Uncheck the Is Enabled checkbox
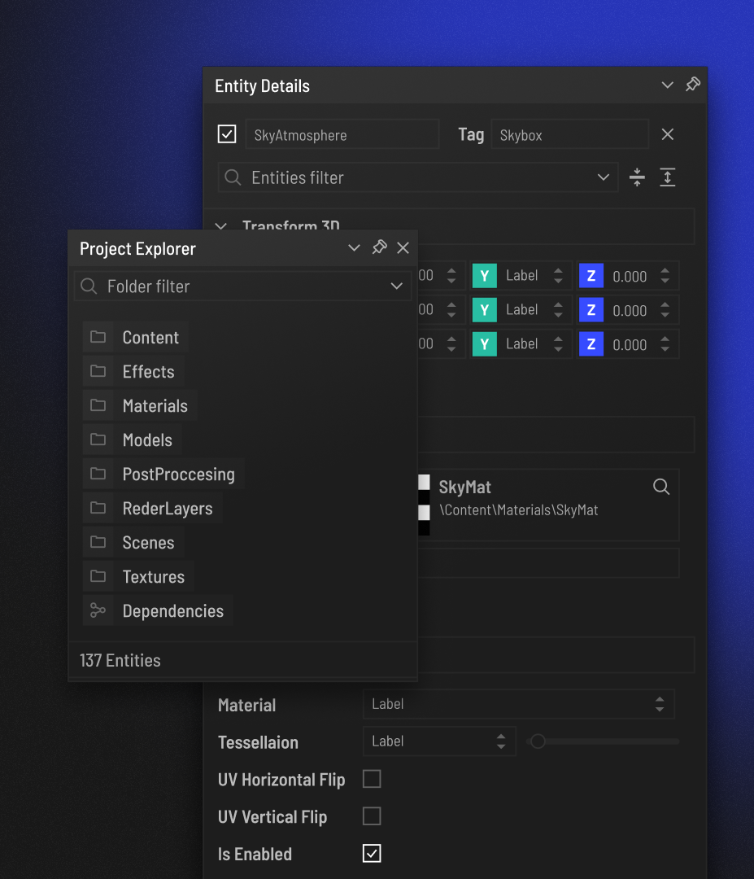This screenshot has width=754, height=879. [x=372, y=853]
